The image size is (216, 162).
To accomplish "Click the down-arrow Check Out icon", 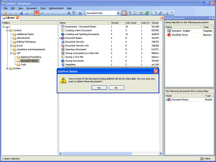I will pyautogui.click(x=166, y=13).
